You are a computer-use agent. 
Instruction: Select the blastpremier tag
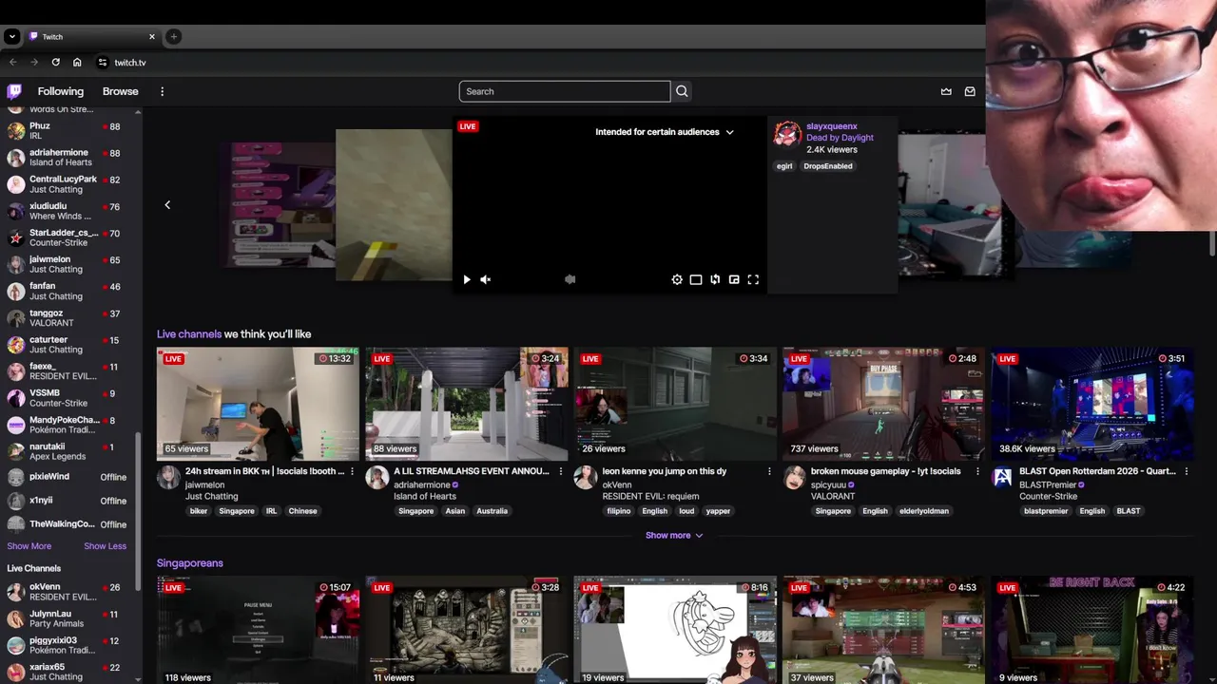tap(1046, 511)
